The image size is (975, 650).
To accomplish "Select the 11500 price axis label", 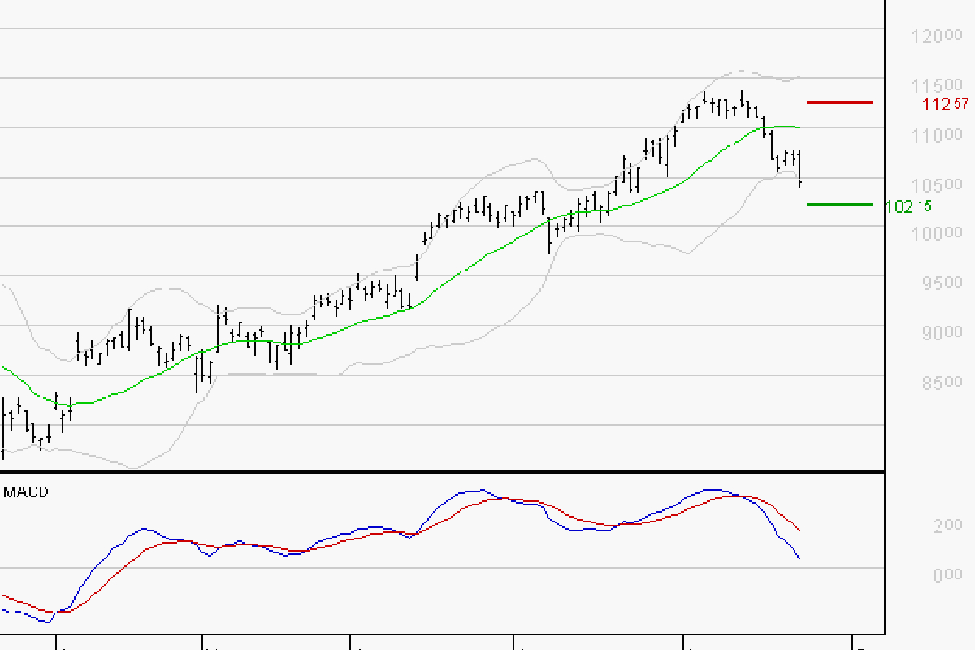I will point(937,86).
